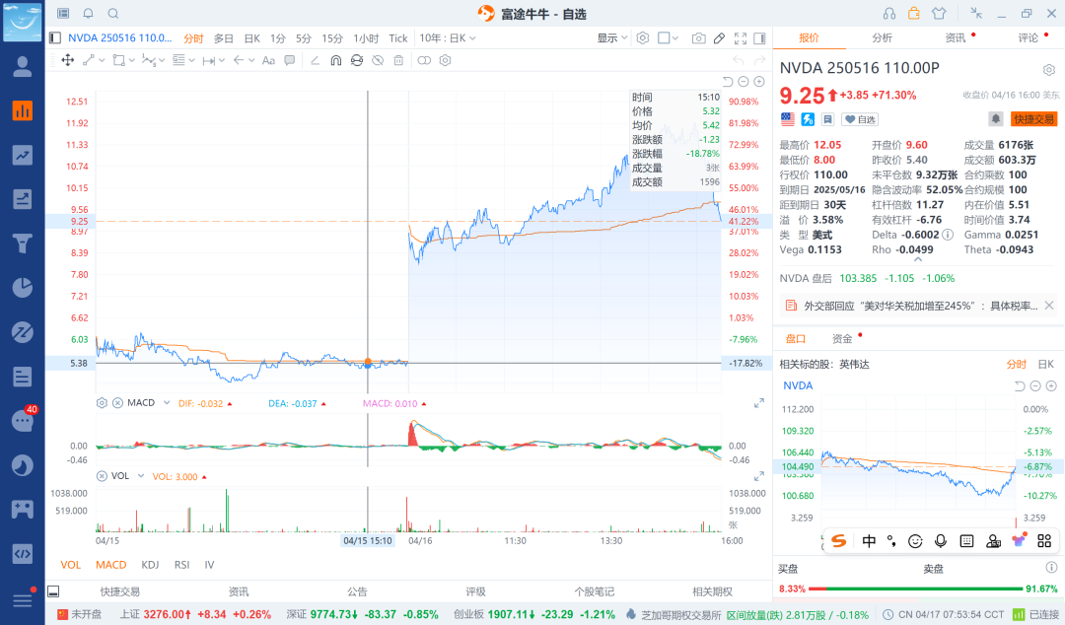Screen dimensions: 1065x625
Task: Toggle VOL indicator at chart bottom
Action: pyautogui.click(x=71, y=565)
